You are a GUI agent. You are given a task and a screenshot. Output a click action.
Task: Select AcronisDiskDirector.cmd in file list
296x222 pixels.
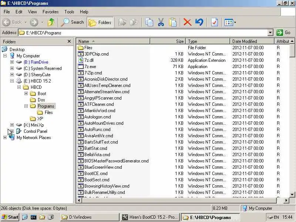click(106, 79)
